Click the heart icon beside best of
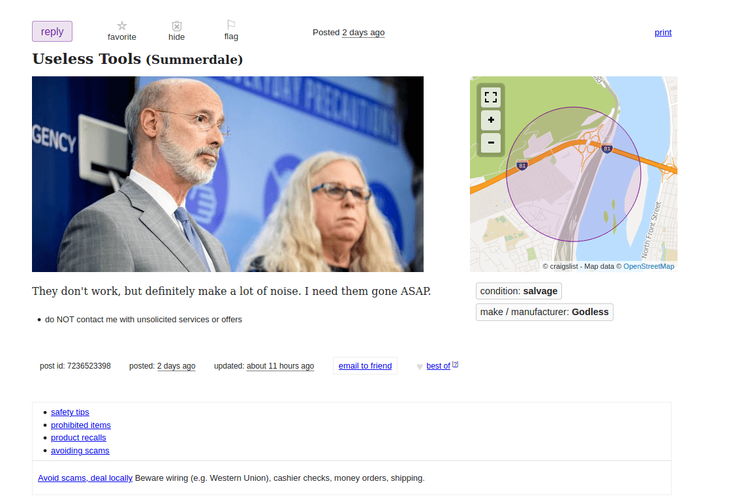Viewport: 733px width, 503px height. (419, 367)
